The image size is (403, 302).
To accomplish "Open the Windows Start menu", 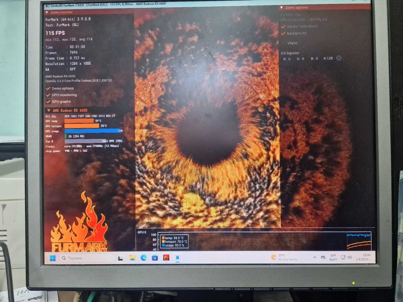I will pyautogui.click(x=53, y=258).
